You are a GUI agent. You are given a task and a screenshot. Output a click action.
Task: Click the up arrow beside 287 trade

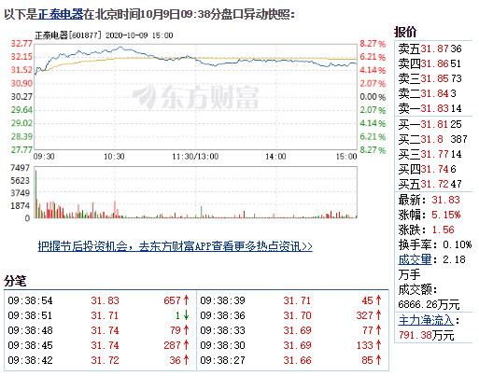(186, 345)
